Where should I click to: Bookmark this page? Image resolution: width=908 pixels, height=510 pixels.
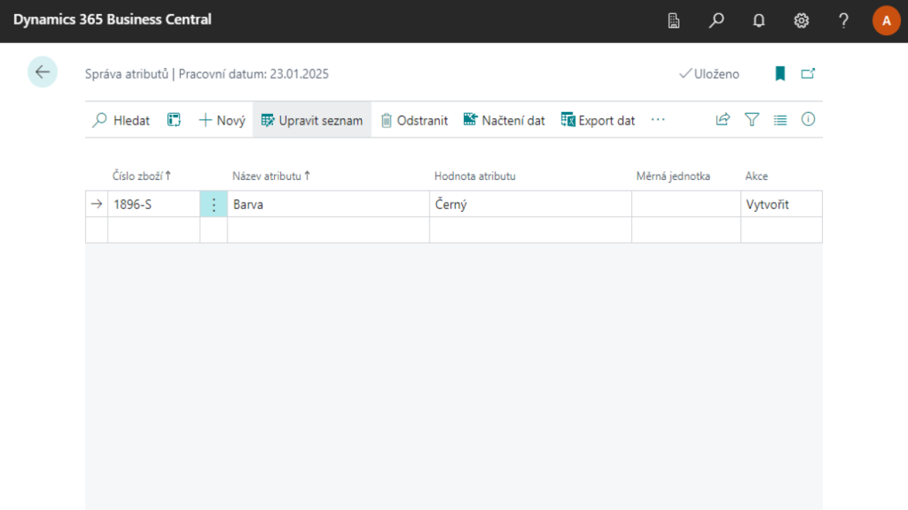[780, 74]
